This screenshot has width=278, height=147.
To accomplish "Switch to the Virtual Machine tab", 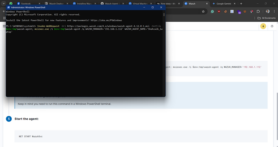I will [x=138, y=4].
